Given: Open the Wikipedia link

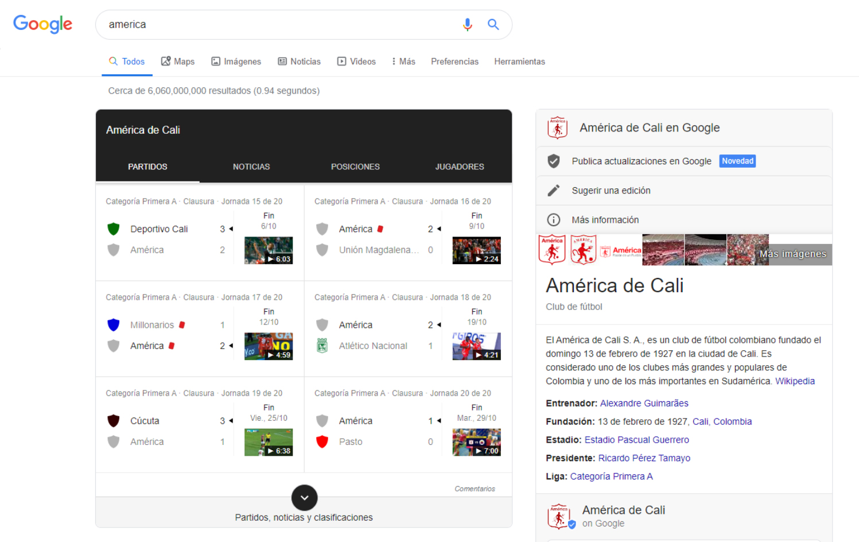Looking at the screenshot, I should click(795, 381).
